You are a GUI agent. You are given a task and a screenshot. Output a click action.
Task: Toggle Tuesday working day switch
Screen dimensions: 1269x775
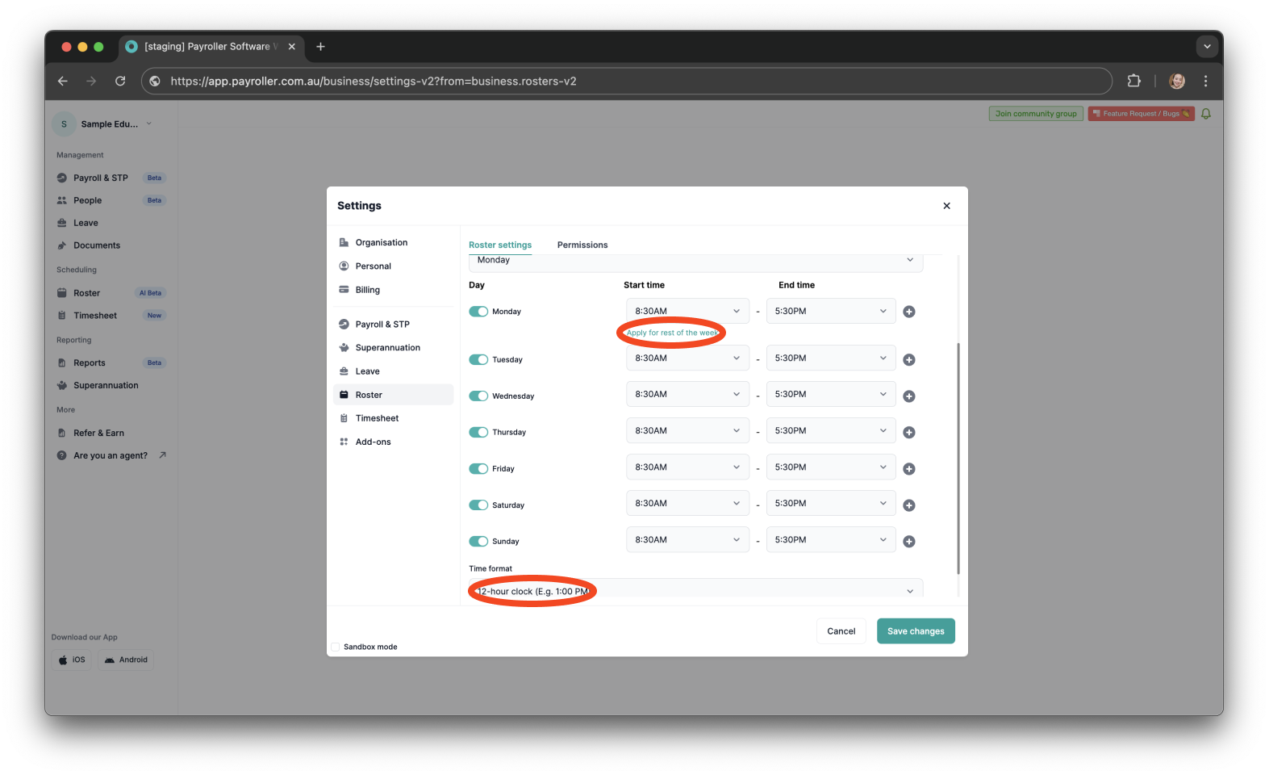pyautogui.click(x=478, y=360)
